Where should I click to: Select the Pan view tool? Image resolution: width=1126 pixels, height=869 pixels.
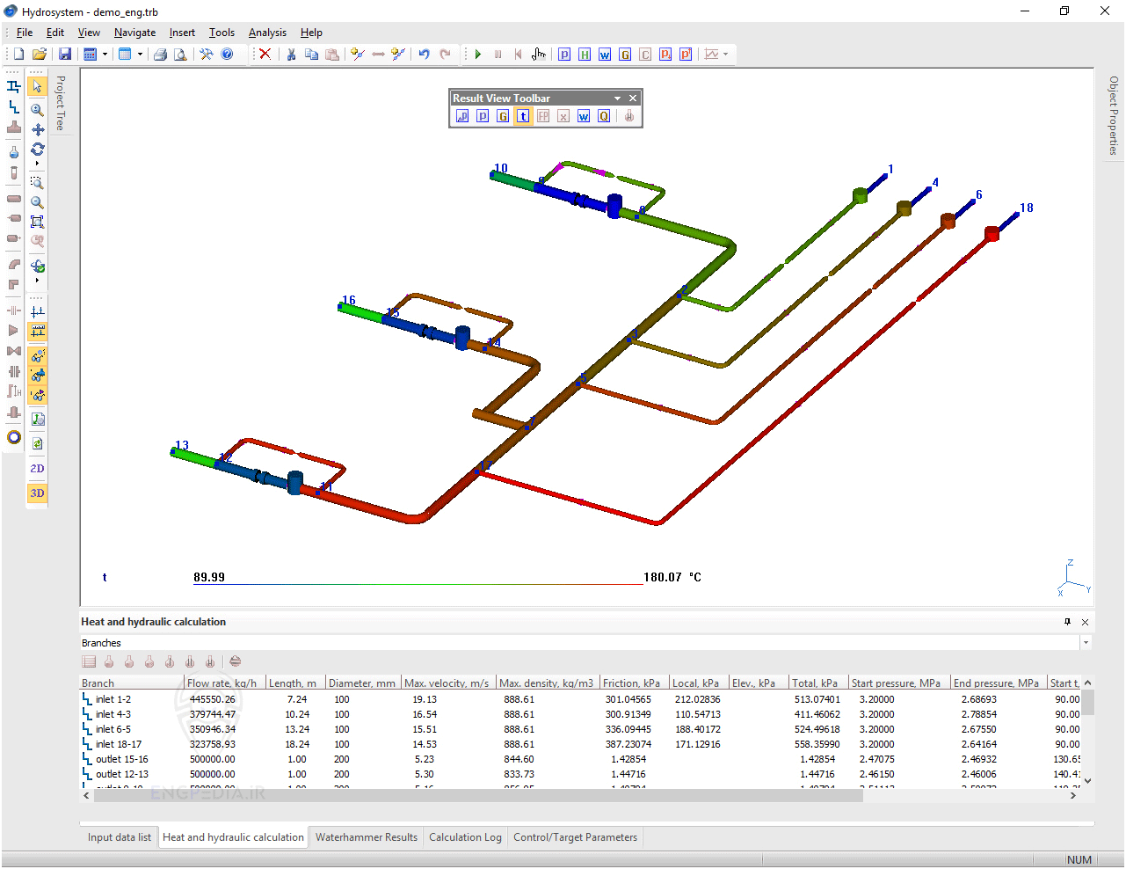[x=37, y=128]
